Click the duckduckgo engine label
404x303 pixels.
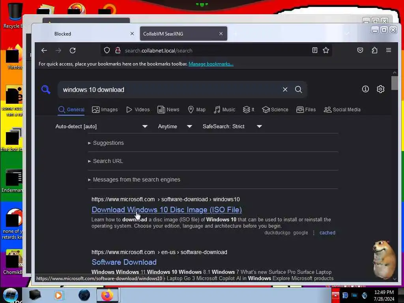pyautogui.click(x=277, y=233)
